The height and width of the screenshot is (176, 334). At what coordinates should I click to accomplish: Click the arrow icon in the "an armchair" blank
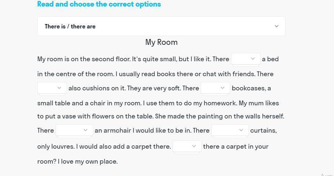coord(86,130)
